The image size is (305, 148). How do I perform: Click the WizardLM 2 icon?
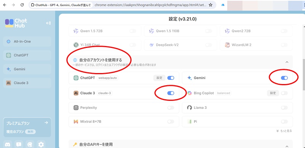point(227,45)
